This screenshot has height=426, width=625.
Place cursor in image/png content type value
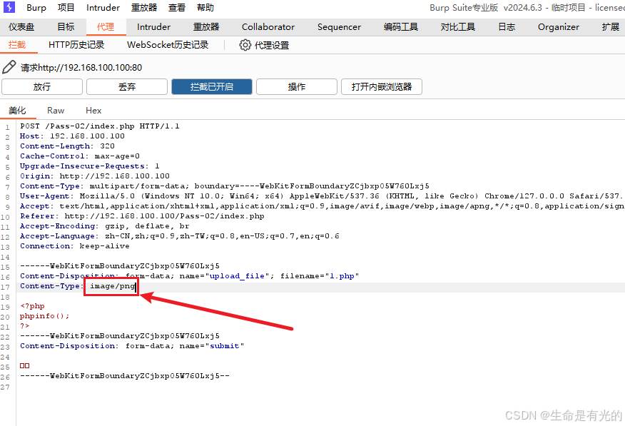pyautogui.click(x=113, y=285)
